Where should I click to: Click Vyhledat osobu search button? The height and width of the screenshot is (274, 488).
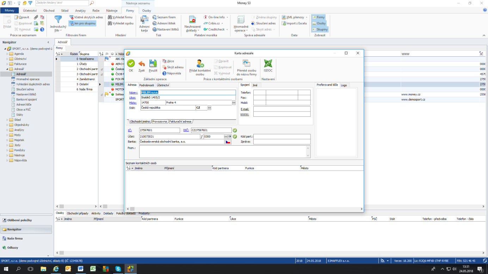(121, 23)
